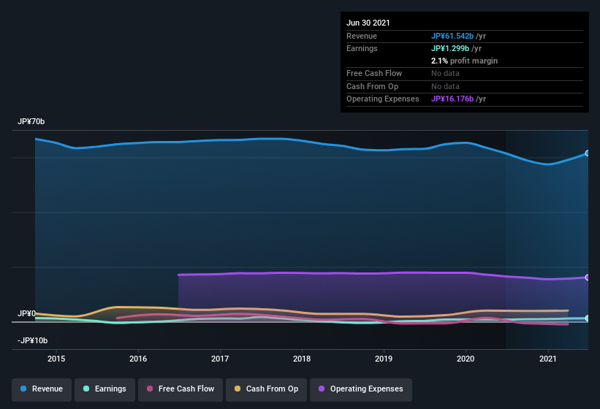Click the JP¥70b y-axis label
This screenshot has width=600, height=409.
pos(31,121)
